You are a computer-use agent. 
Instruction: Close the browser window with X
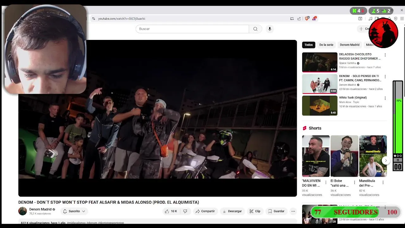tap(402, 10)
